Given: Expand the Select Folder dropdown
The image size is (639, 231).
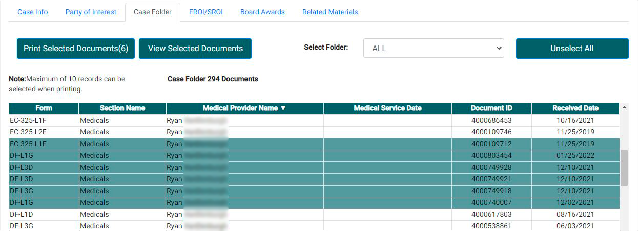Looking at the screenshot, I should pyautogui.click(x=434, y=49).
